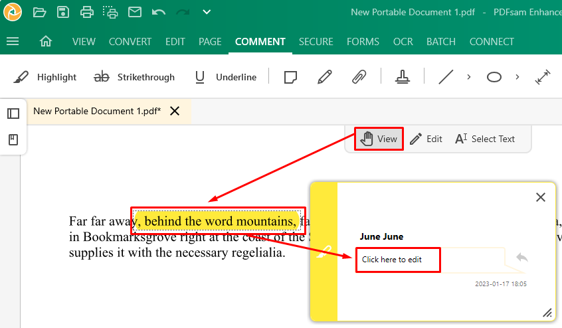Go to the Home screen icon

click(46, 41)
